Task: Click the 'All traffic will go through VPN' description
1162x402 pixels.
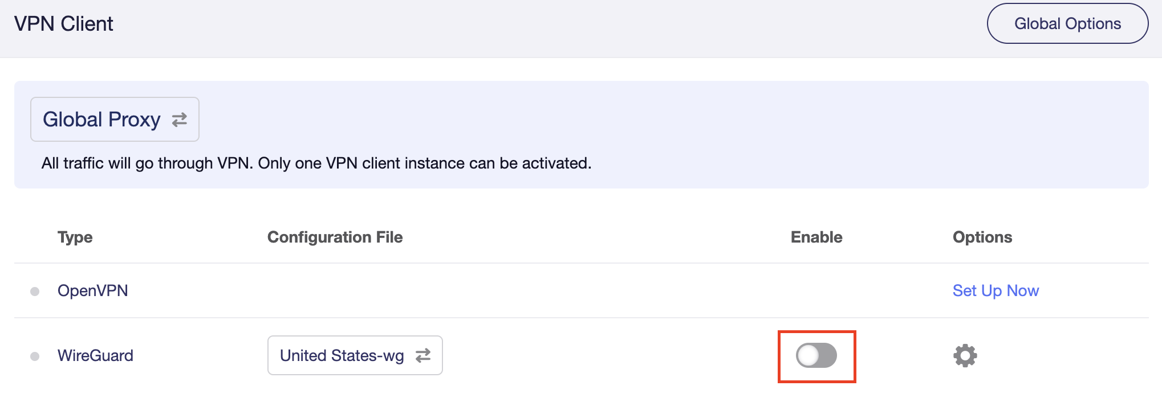Action: (316, 163)
